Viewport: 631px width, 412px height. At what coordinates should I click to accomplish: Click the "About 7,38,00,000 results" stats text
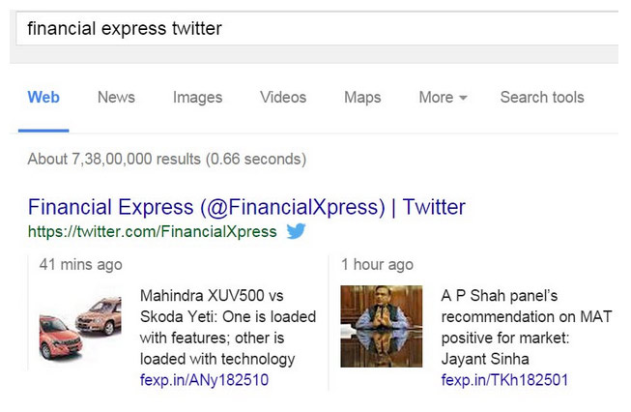166,159
